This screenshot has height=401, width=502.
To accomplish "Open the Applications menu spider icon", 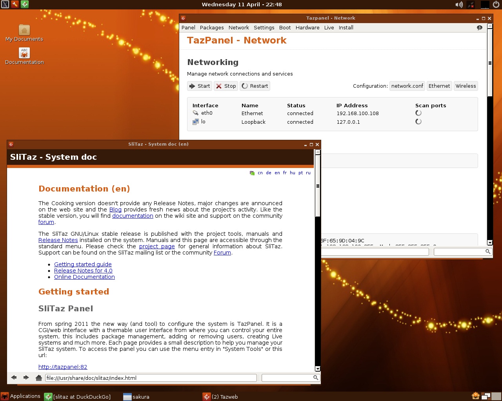I will [5, 396].
